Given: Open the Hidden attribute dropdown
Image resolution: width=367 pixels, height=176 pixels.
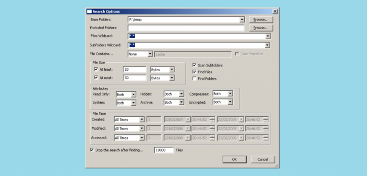Looking at the screenshot, I should point(174,94).
